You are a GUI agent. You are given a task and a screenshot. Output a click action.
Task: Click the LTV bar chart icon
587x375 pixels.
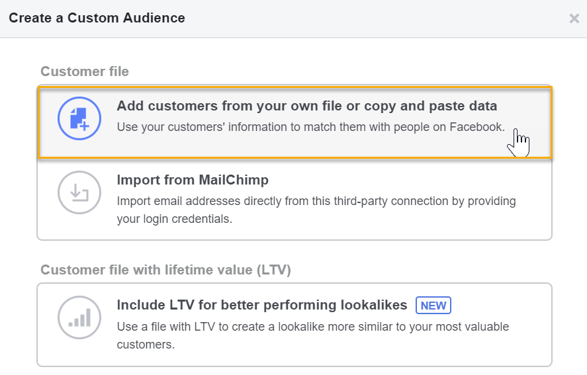point(79,317)
